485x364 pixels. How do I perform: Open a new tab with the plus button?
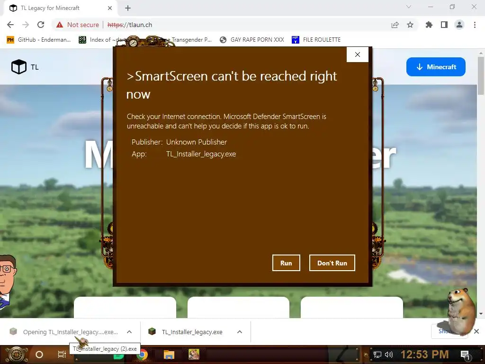point(128,8)
